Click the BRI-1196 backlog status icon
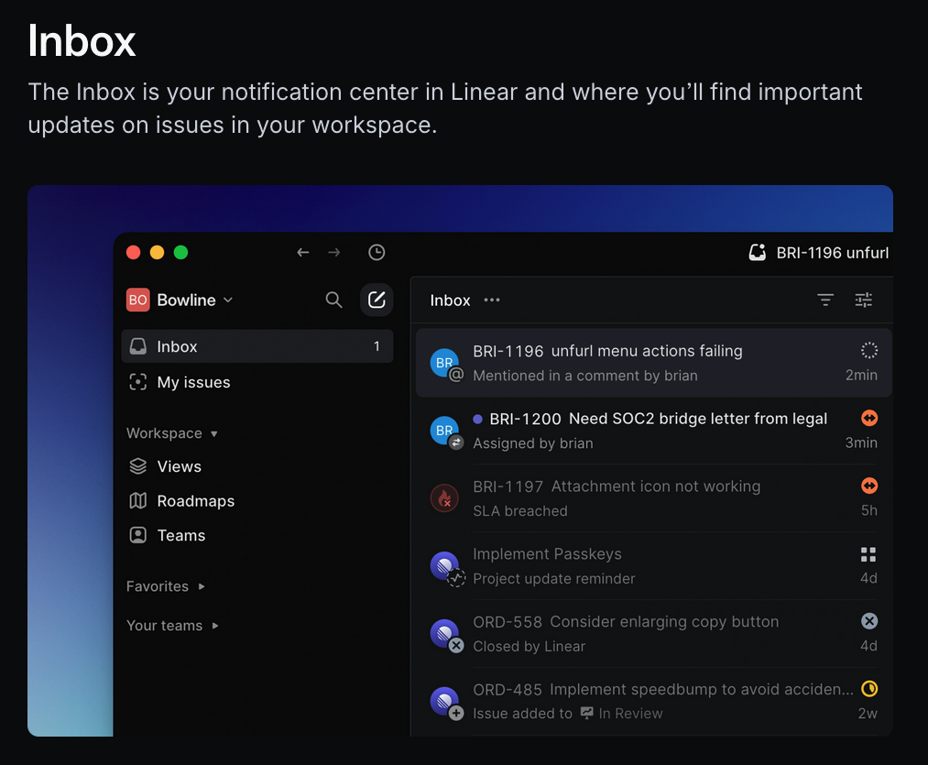The width and height of the screenshot is (928, 765). 868,350
